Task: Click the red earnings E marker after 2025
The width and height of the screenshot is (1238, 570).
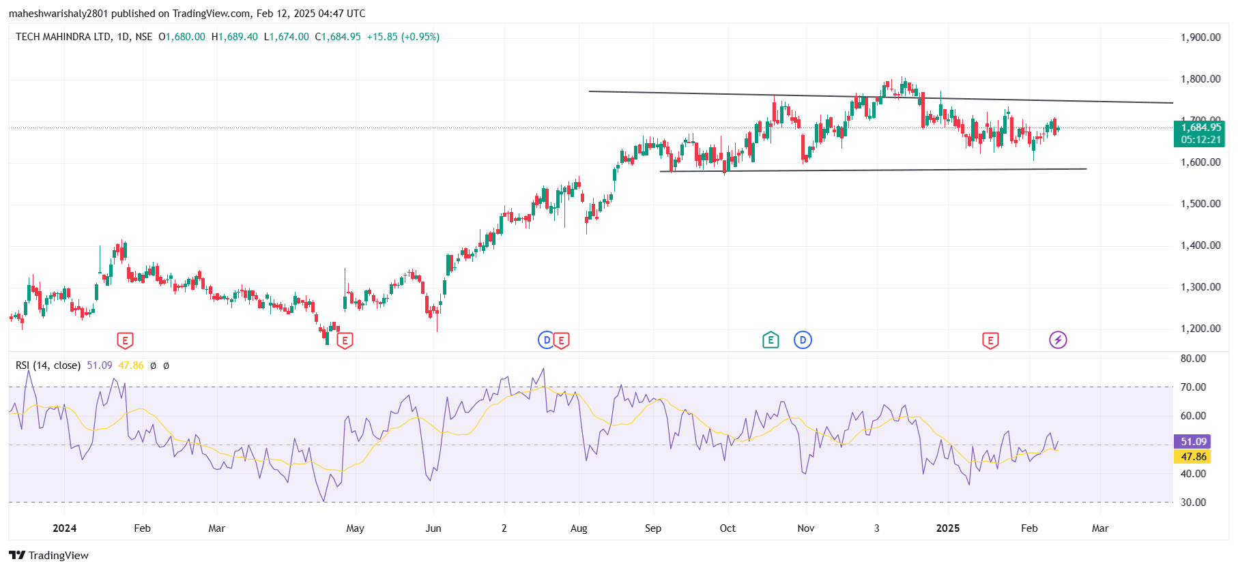Action: [x=990, y=340]
